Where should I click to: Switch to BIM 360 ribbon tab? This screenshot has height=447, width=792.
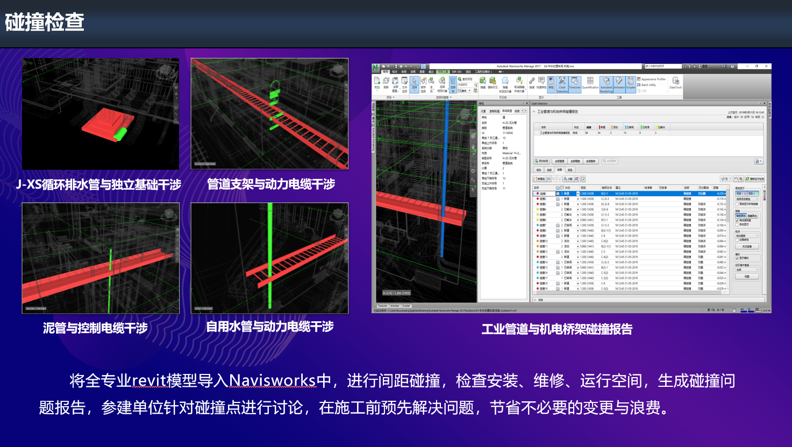pyautogui.click(x=456, y=71)
